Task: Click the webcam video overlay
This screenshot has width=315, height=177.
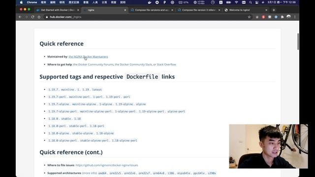Action: point(268,147)
